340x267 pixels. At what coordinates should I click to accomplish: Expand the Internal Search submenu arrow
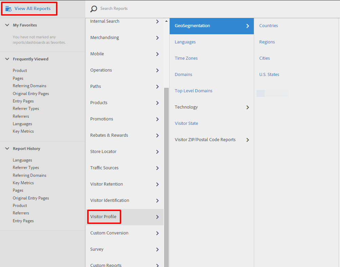tap(157, 21)
